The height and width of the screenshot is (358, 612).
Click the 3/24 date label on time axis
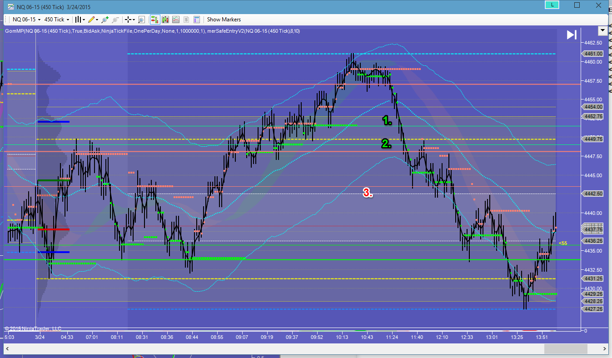pyautogui.click(x=40, y=337)
